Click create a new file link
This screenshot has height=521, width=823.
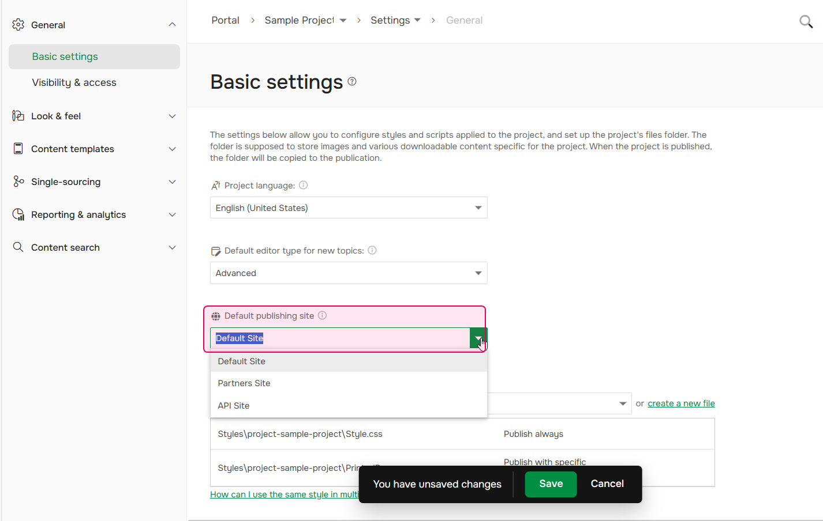[681, 403]
